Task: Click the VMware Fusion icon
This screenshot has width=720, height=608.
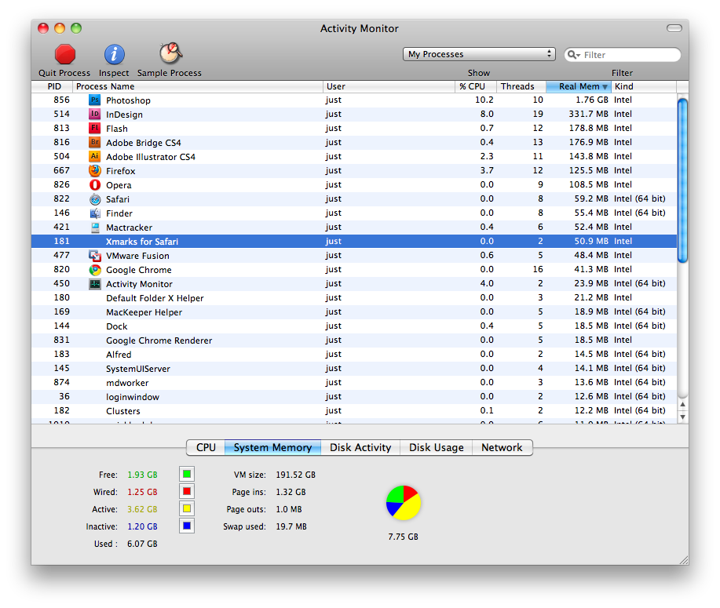Action: pos(94,256)
